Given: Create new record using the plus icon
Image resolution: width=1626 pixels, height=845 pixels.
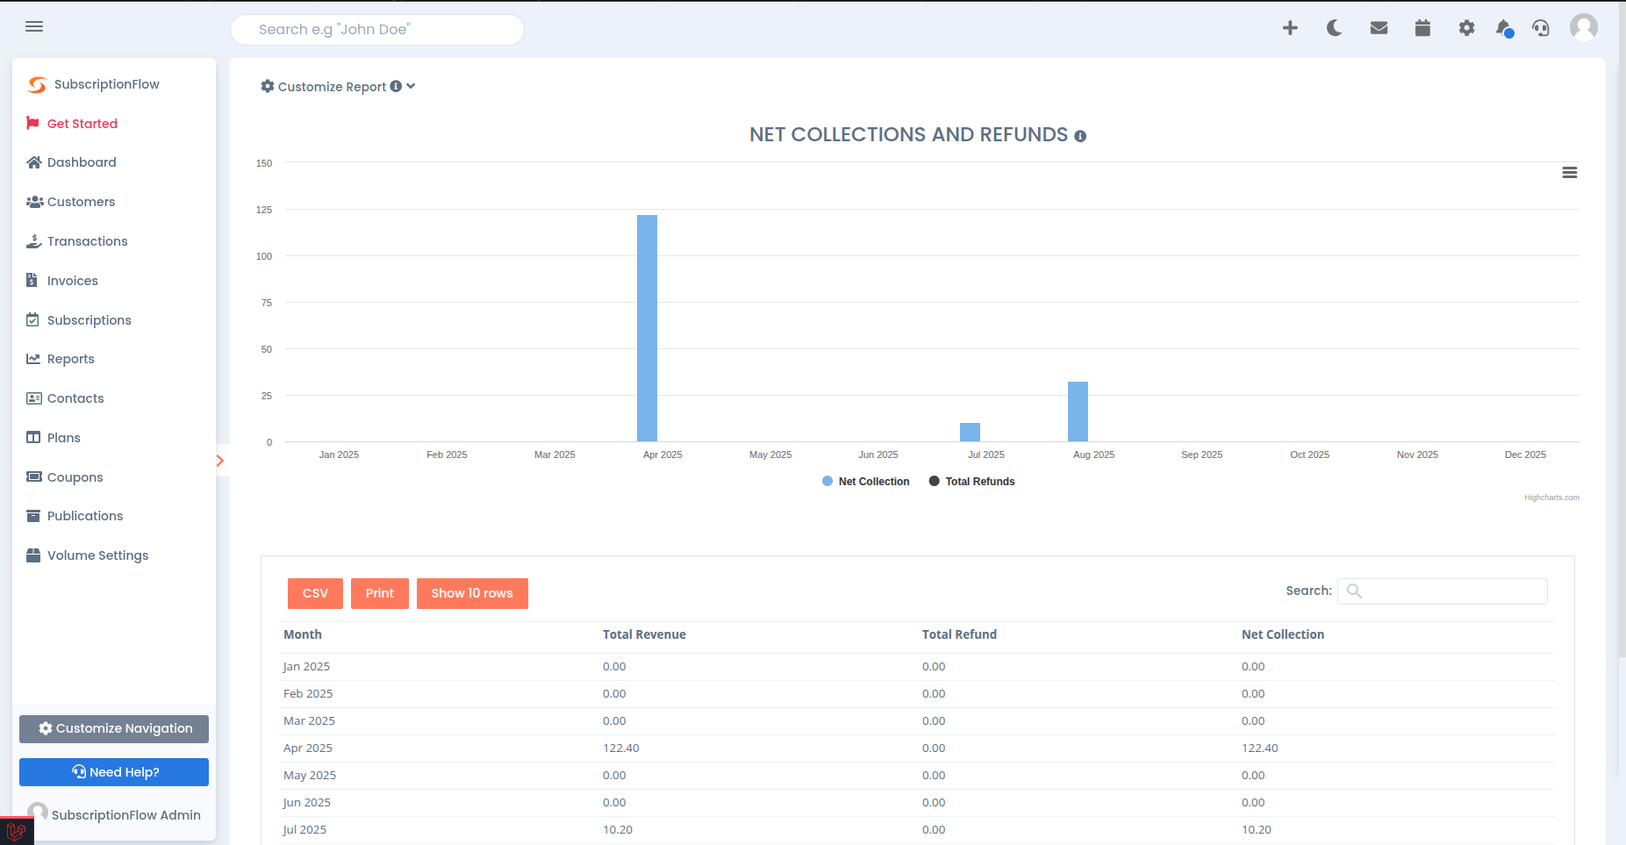Looking at the screenshot, I should [1290, 27].
